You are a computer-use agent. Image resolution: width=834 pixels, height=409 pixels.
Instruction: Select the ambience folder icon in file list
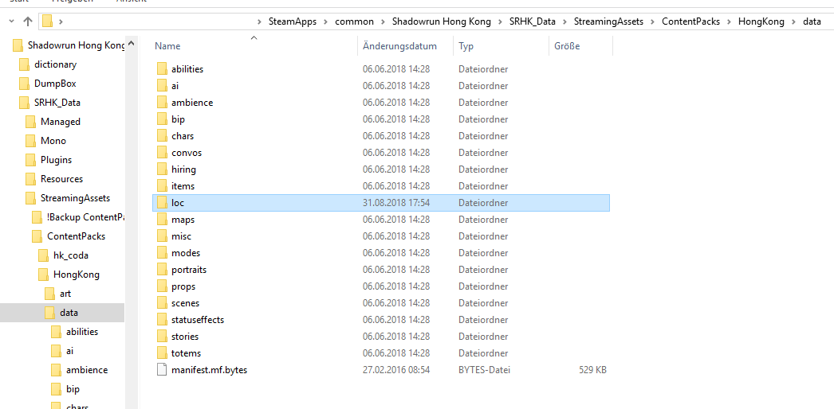pyautogui.click(x=162, y=103)
